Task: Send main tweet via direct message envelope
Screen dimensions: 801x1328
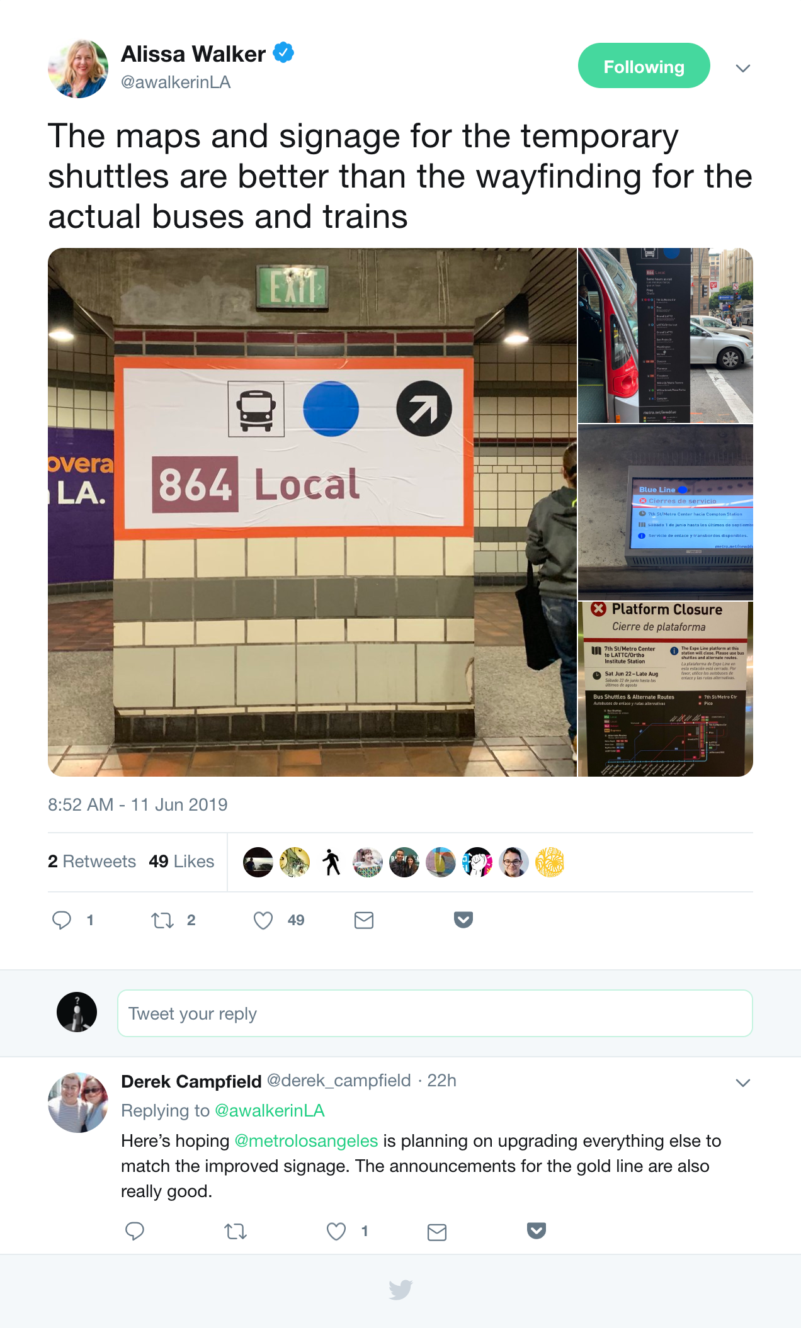Action: [x=364, y=921]
